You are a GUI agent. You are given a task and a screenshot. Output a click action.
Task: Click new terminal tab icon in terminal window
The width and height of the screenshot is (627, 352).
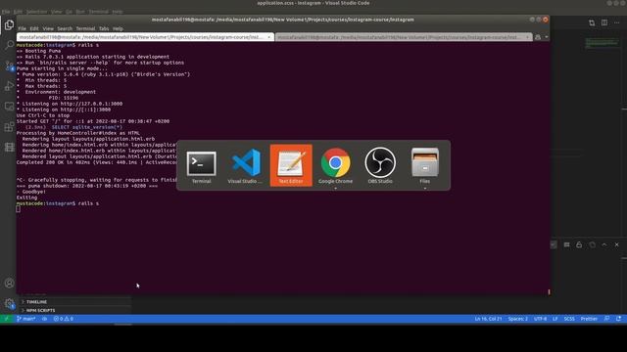point(538,37)
